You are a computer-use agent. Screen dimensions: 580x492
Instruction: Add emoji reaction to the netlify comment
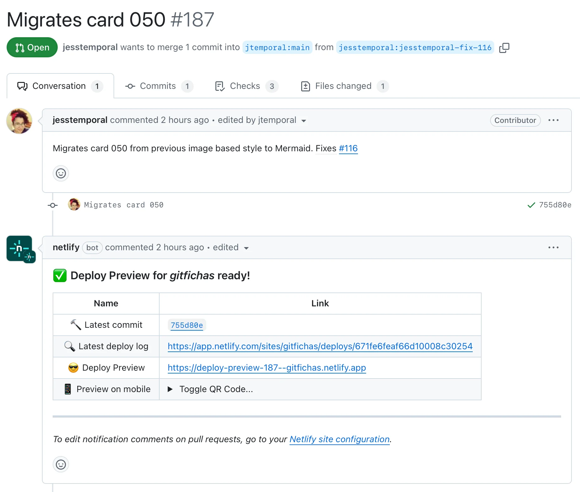(61, 465)
